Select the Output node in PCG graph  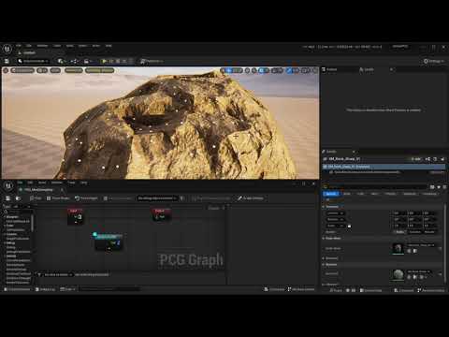pyautogui.click(x=162, y=215)
